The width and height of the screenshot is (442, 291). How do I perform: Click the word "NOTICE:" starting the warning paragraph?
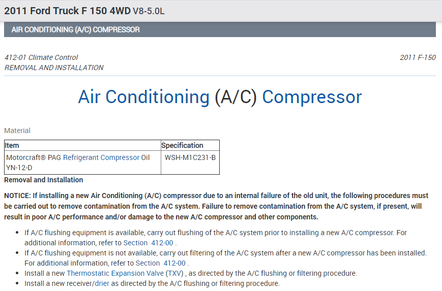pyautogui.click(x=17, y=196)
